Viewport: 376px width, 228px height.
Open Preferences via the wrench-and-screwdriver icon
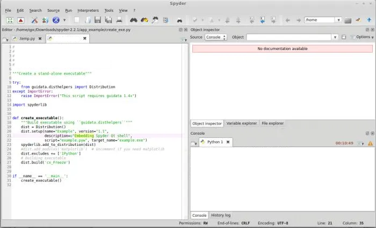tap(34, 20)
